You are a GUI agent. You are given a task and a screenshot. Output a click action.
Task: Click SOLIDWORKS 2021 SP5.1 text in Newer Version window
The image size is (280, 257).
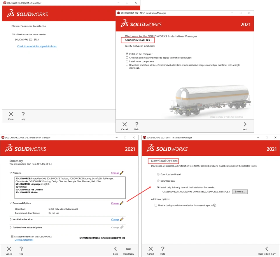click(x=27, y=39)
